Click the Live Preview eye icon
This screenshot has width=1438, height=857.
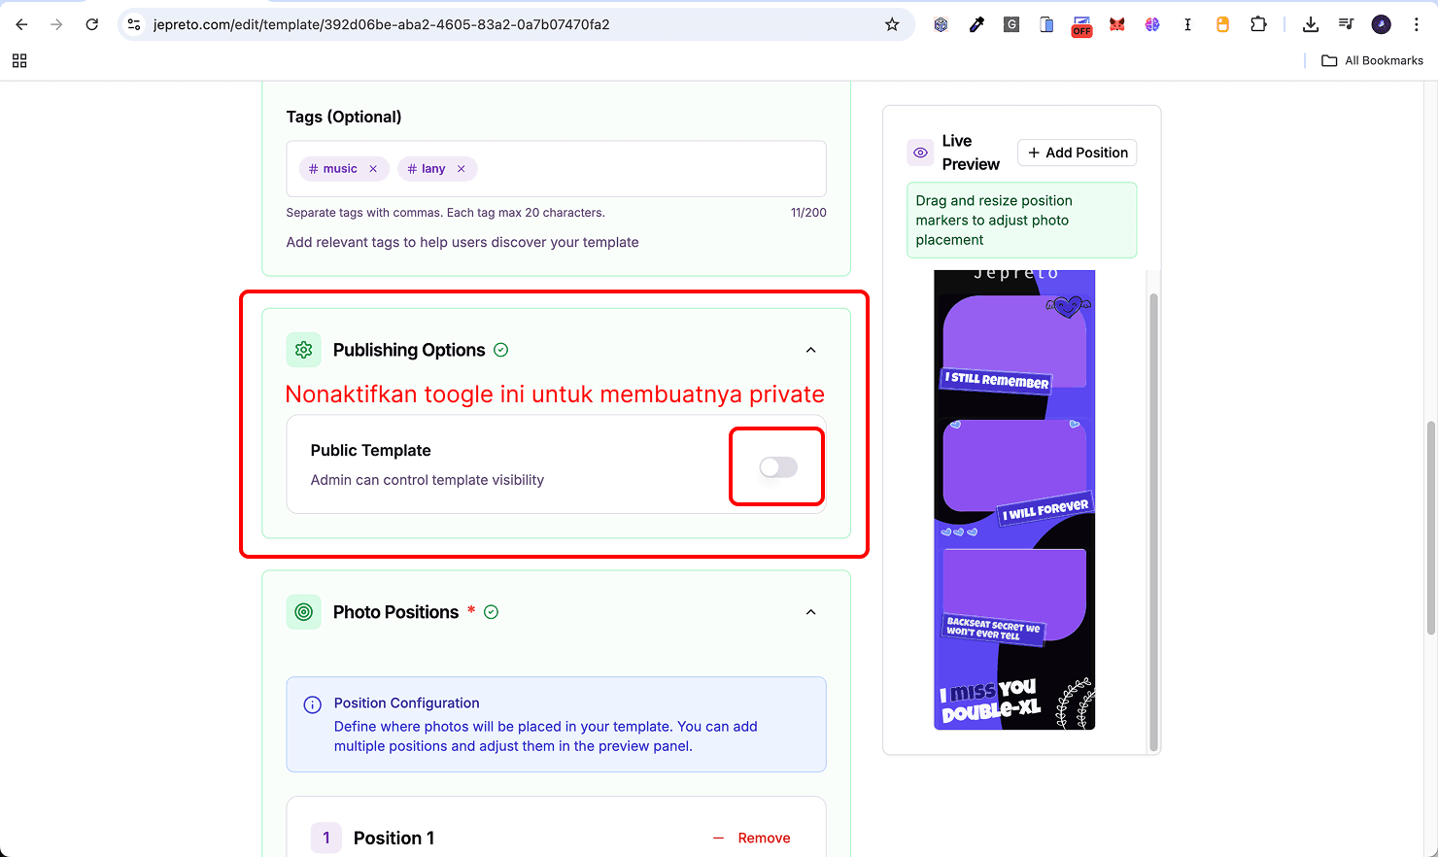pyautogui.click(x=919, y=153)
